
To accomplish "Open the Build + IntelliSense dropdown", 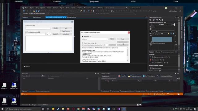I will click(x=168, y=76).
